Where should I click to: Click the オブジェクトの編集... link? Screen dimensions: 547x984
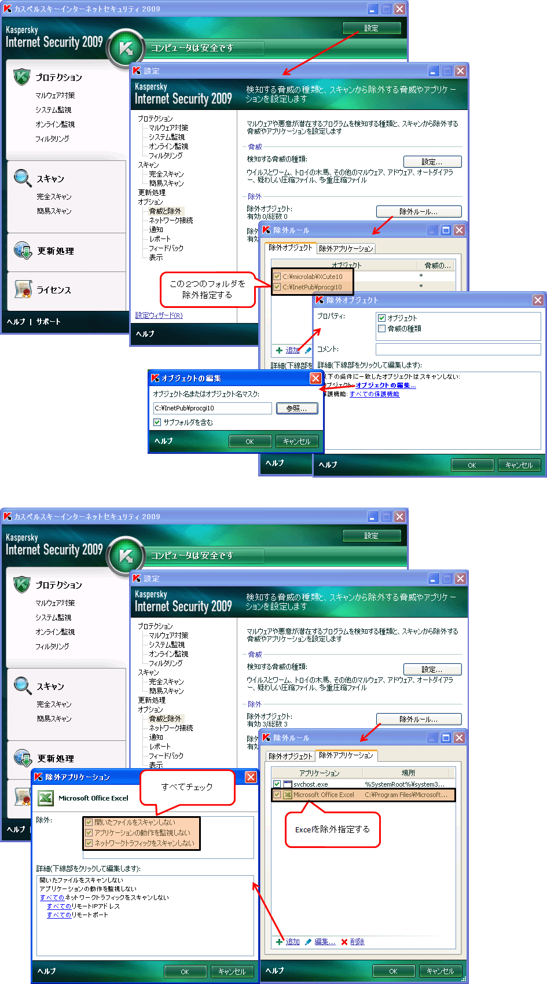coord(386,385)
